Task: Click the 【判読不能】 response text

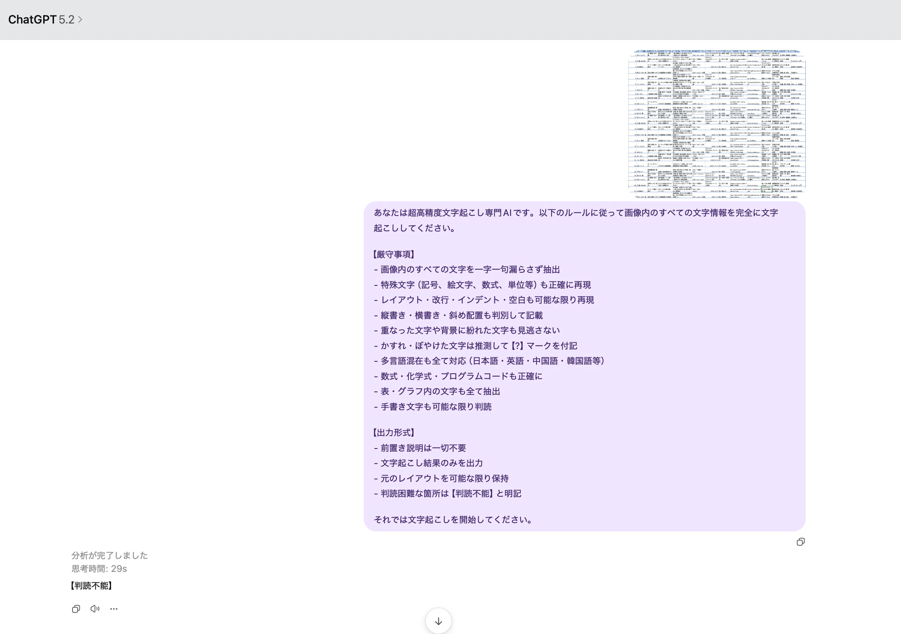Action: coord(91,585)
